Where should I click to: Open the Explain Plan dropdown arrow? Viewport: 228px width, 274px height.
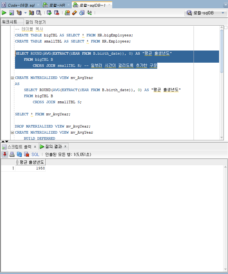[x=26, y=13]
